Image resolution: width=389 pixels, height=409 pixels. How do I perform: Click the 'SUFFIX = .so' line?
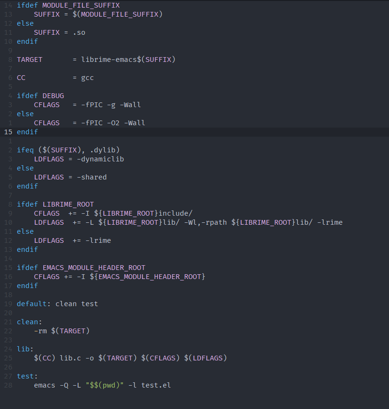(60, 32)
